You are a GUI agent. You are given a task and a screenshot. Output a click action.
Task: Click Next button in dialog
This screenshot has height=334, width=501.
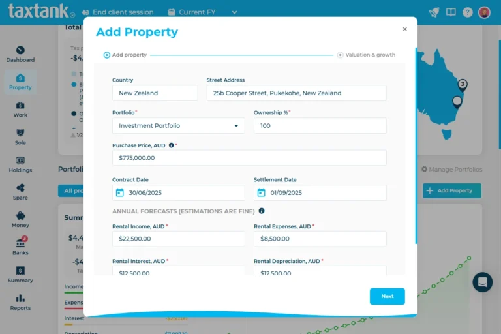coord(387,296)
